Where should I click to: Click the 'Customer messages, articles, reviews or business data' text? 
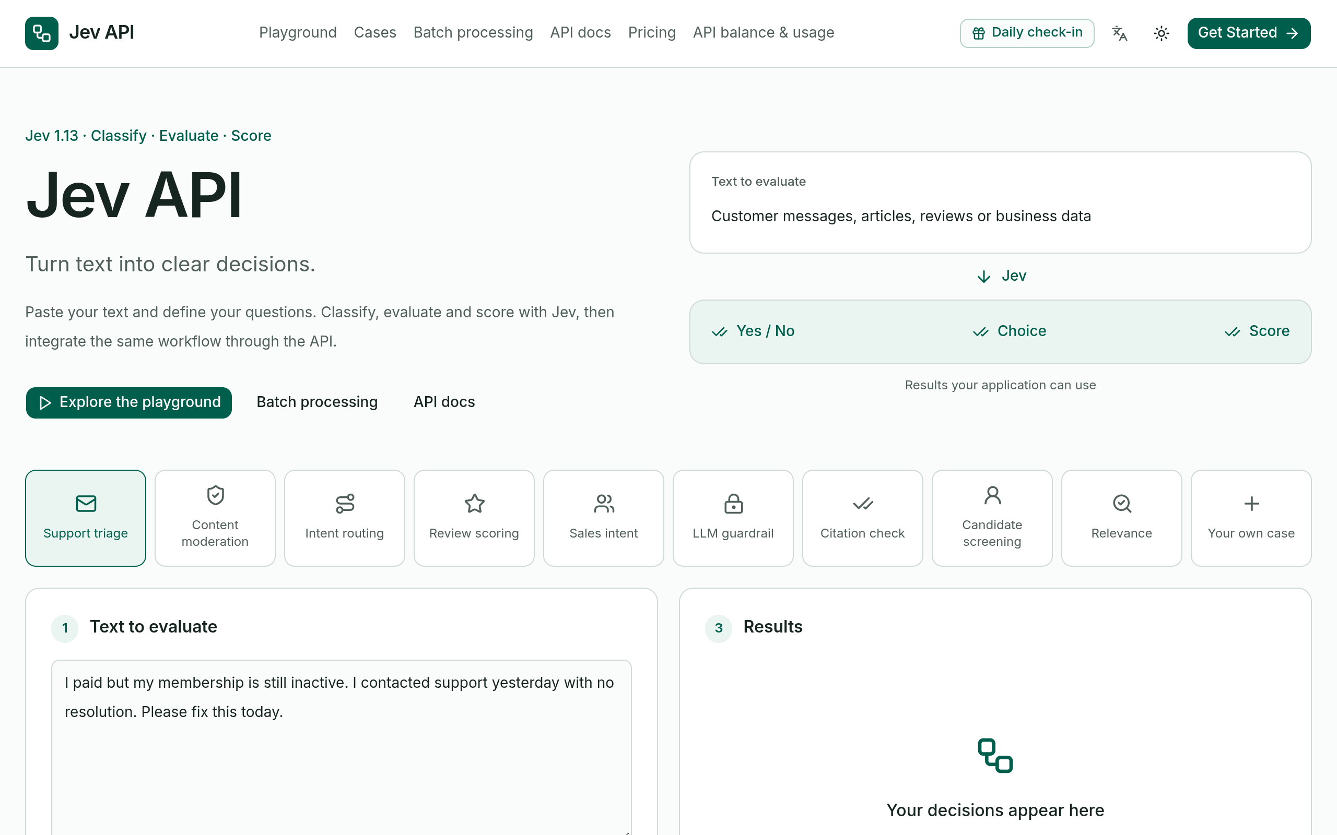[x=901, y=217]
